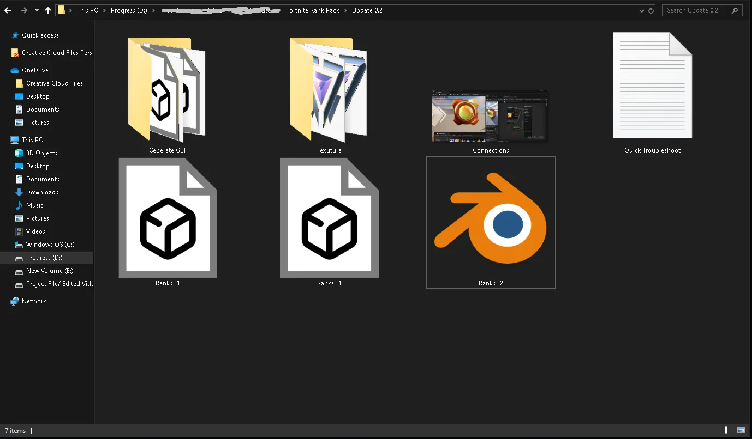The height and width of the screenshot is (439, 752).
Task: Open the recent locations dropdown arrow
Action: click(37, 10)
